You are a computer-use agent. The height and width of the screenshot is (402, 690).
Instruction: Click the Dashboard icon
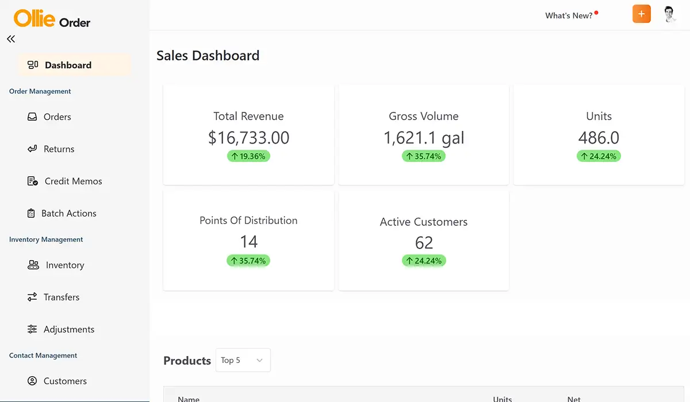[x=33, y=65]
